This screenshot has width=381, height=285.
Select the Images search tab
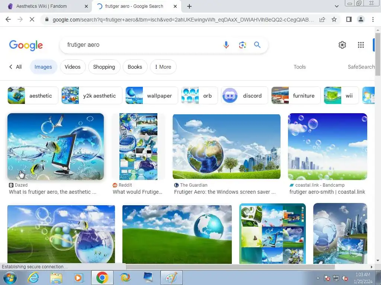pyautogui.click(x=43, y=67)
